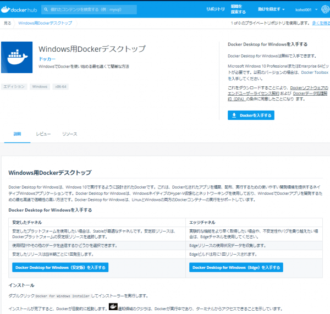The height and width of the screenshot is (314, 330).
Task: Click the 見る breadcrumb link
Action: coord(7,23)
